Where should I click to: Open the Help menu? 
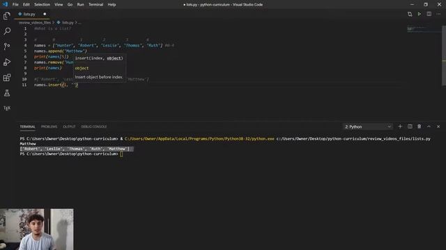111,5
